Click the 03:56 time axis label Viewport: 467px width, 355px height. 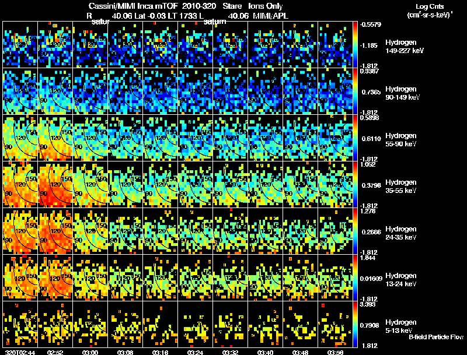(x=335, y=353)
